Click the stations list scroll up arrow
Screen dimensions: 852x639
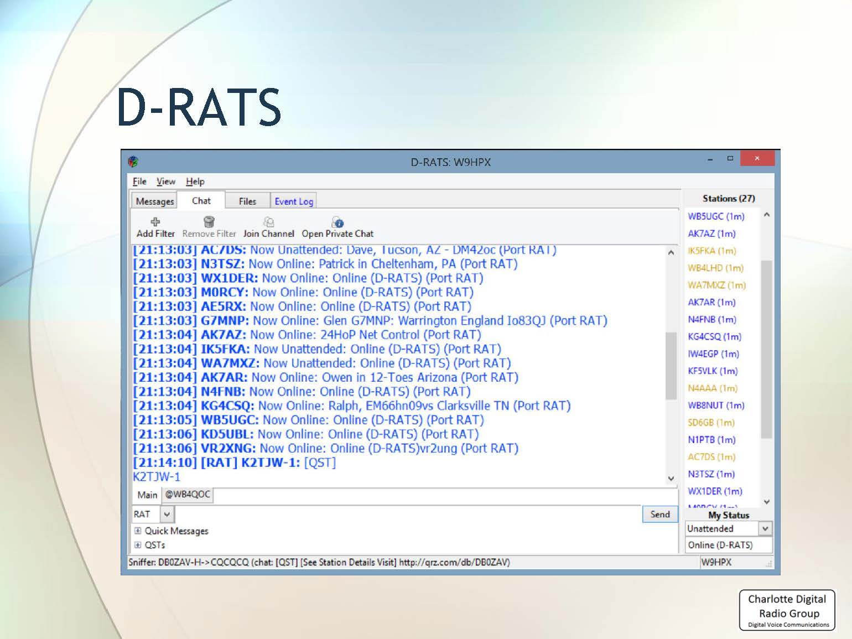coord(767,215)
